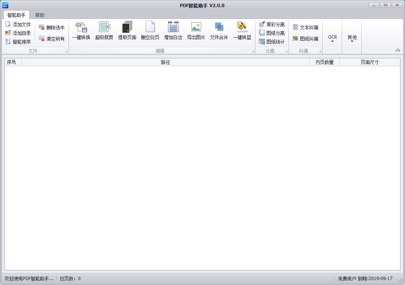Collapse the ribbon using the chevron
405x285 pixels.
click(398, 50)
